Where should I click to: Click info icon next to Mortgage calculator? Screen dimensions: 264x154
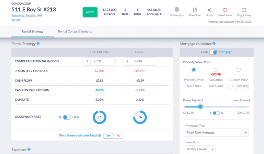[214, 44]
